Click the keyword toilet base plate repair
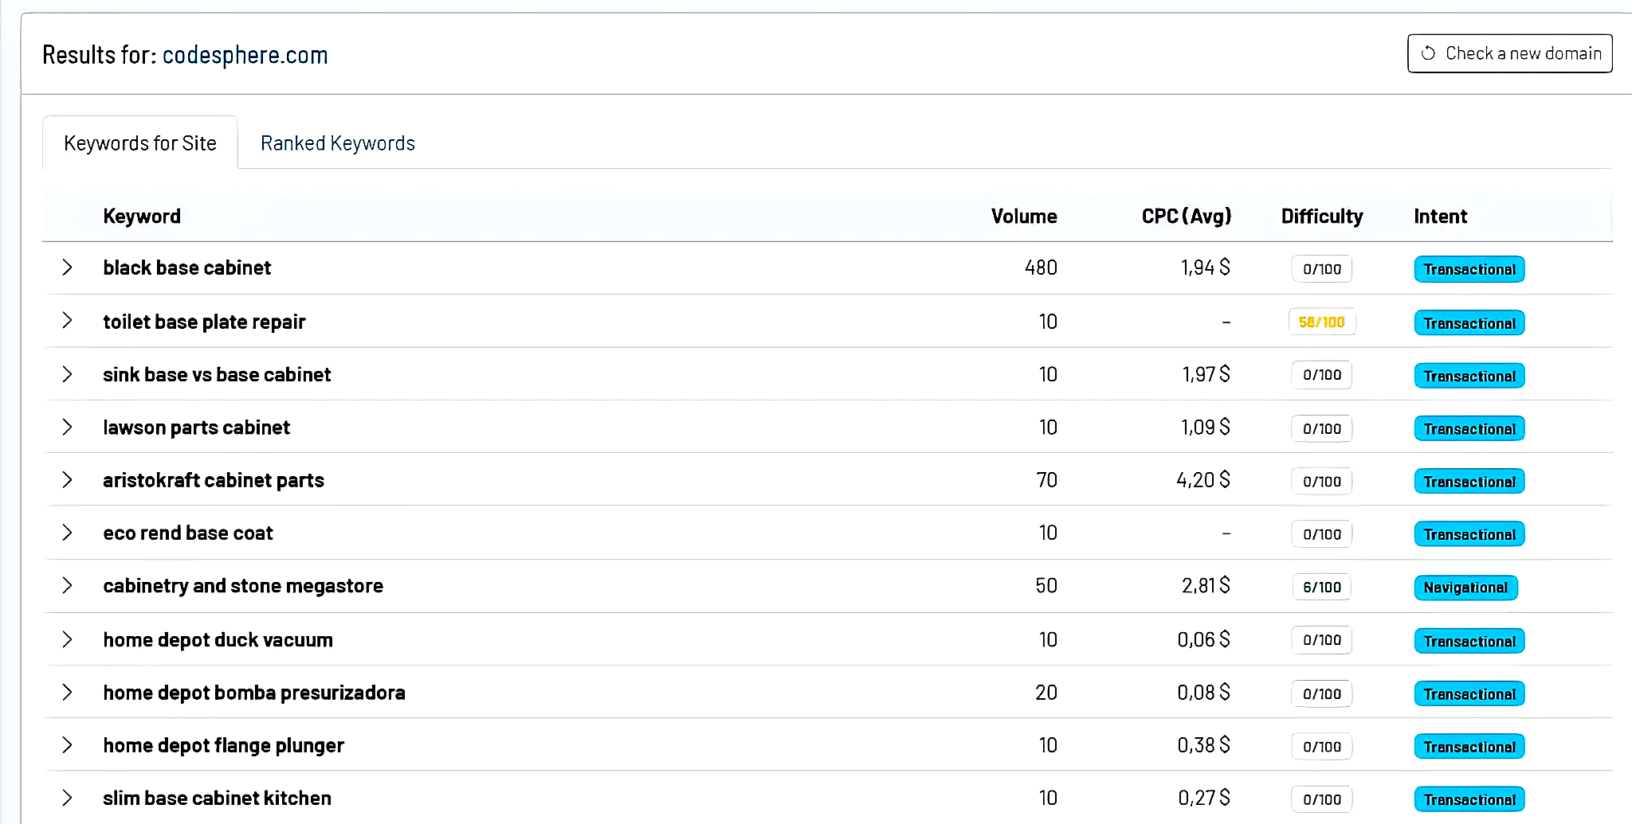 pos(204,322)
